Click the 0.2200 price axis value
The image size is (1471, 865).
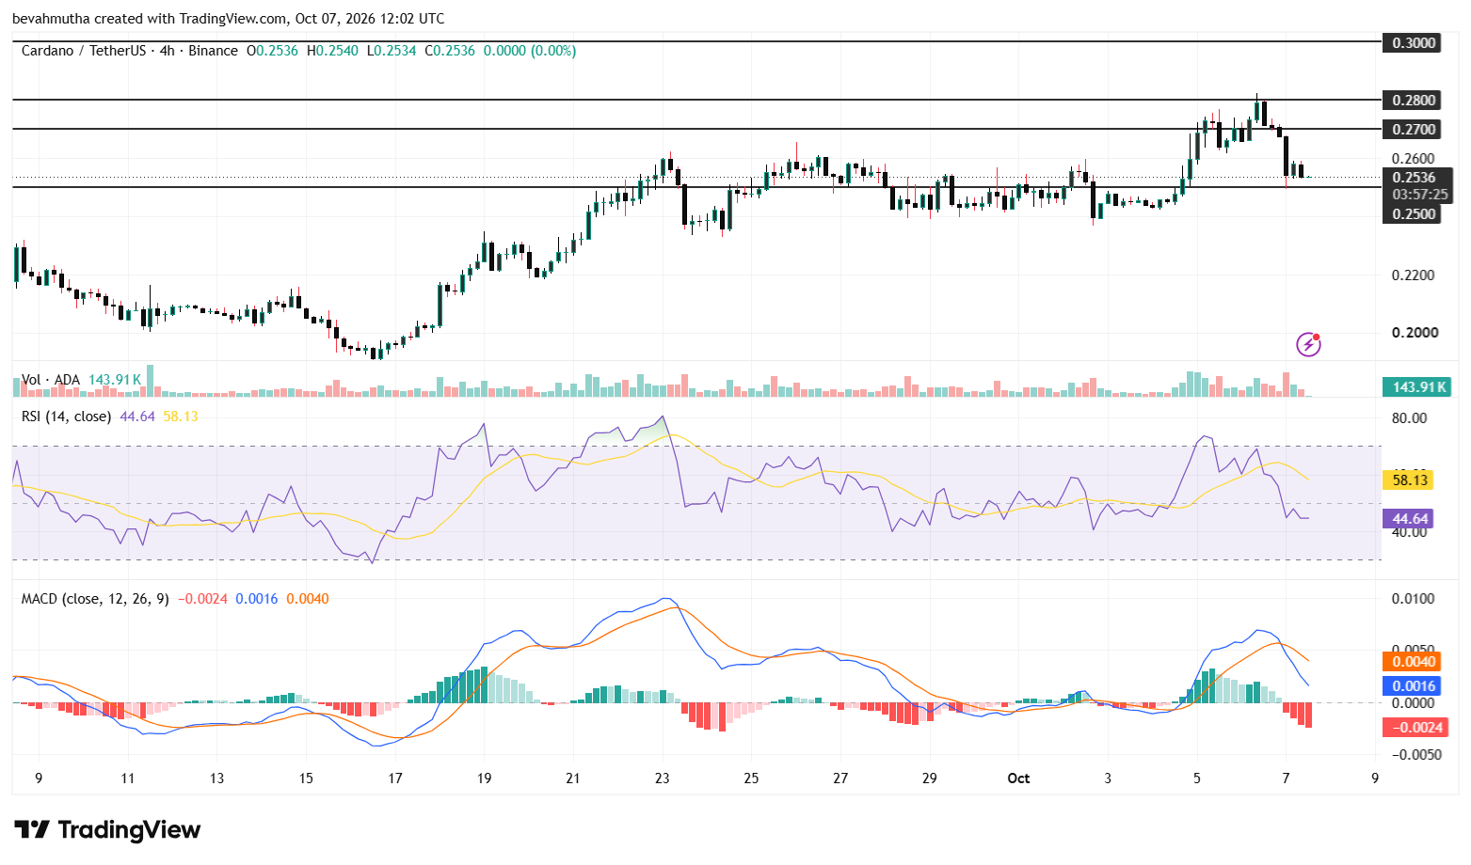(x=1414, y=275)
